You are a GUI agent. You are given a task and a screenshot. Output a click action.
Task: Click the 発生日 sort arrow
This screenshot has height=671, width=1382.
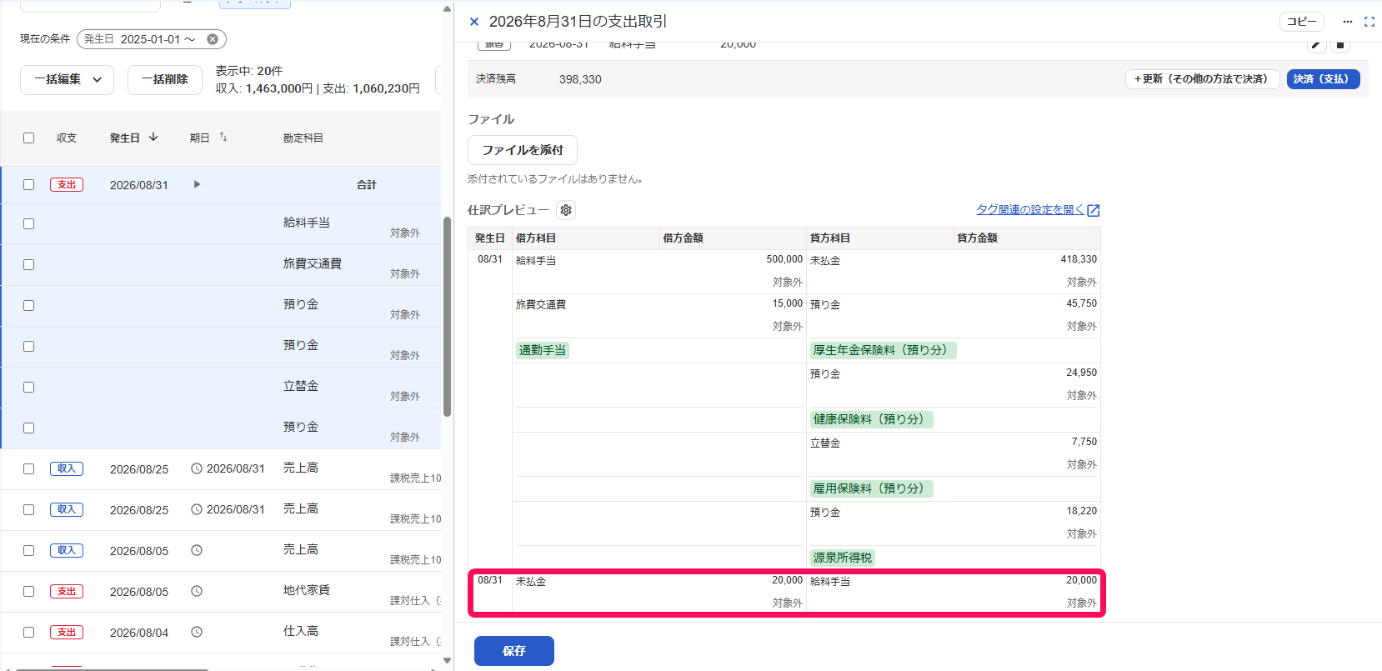153,138
